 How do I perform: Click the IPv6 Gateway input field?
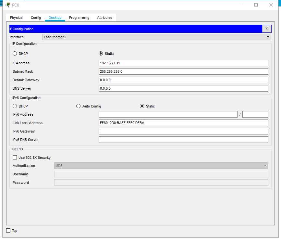(183, 131)
